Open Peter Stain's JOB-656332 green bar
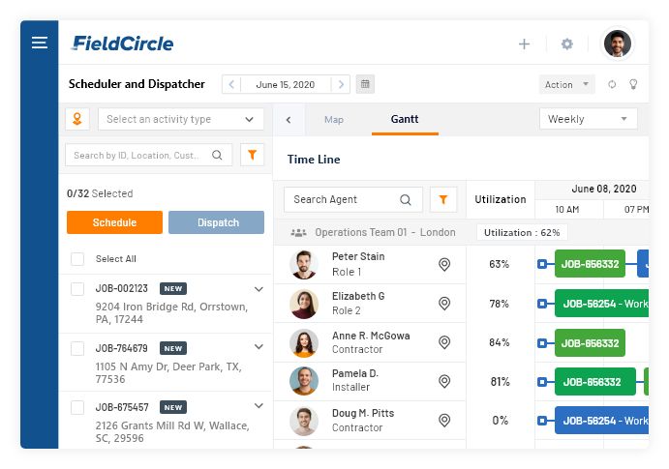 pyautogui.click(x=590, y=264)
